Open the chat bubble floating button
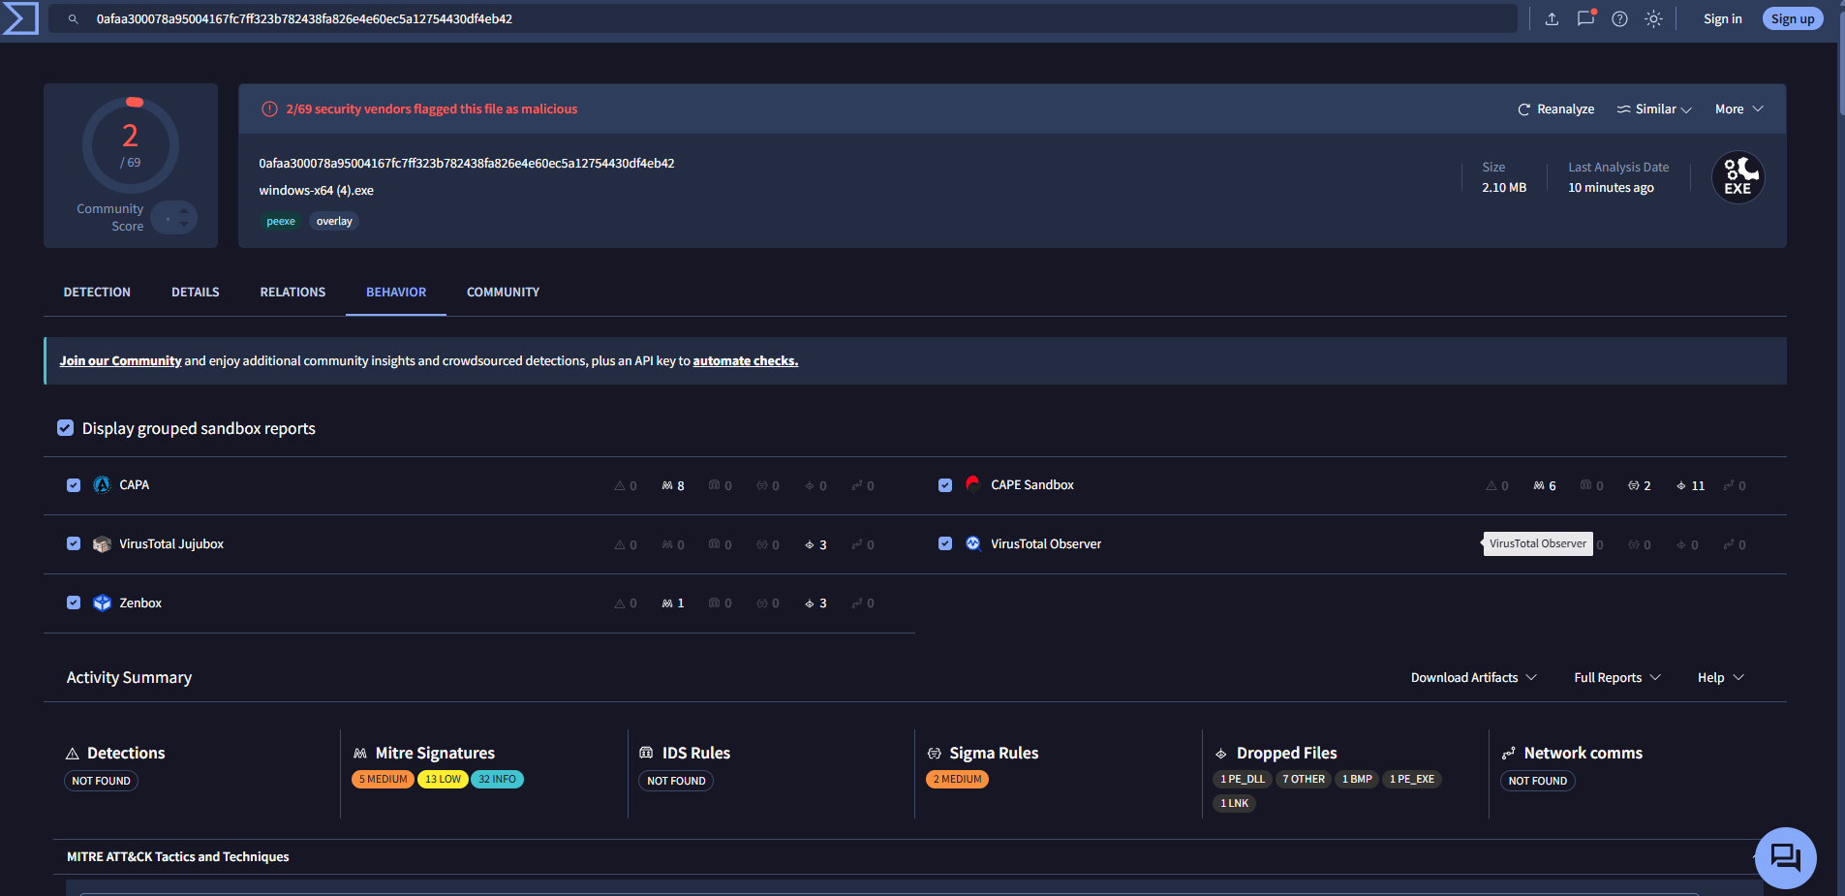Viewport: 1845px width, 896px height. (x=1785, y=857)
